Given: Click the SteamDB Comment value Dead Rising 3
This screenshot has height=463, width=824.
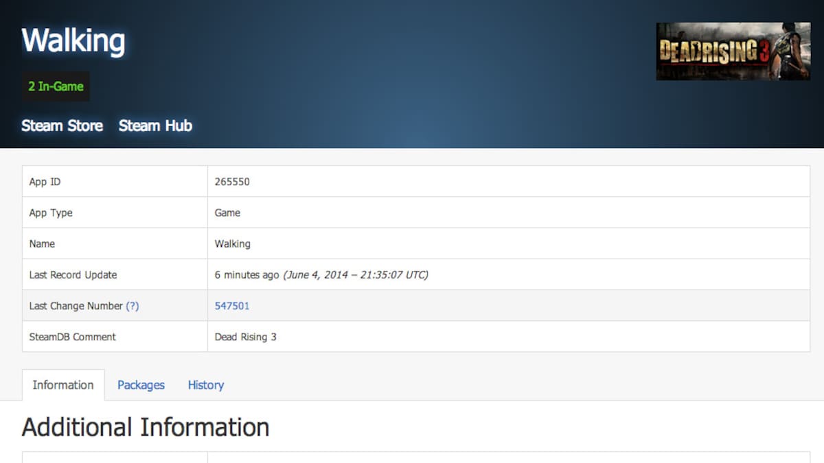Looking at the screenshot, I should pos(246,337).
